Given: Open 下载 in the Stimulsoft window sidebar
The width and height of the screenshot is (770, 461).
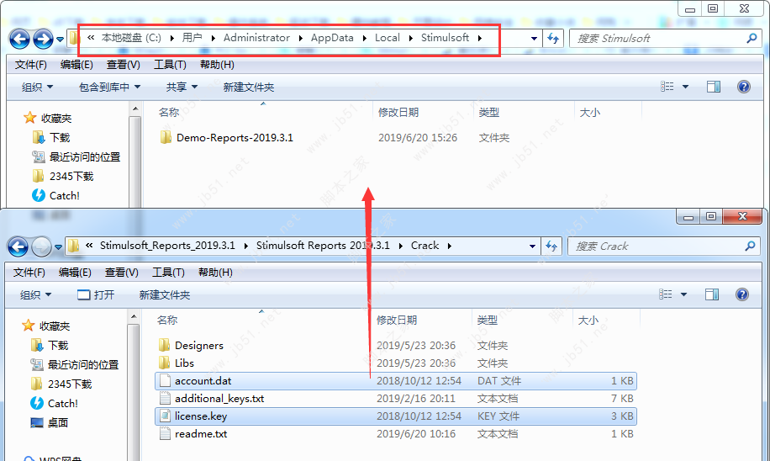Looking at the screenshot, I should [50, 138].
